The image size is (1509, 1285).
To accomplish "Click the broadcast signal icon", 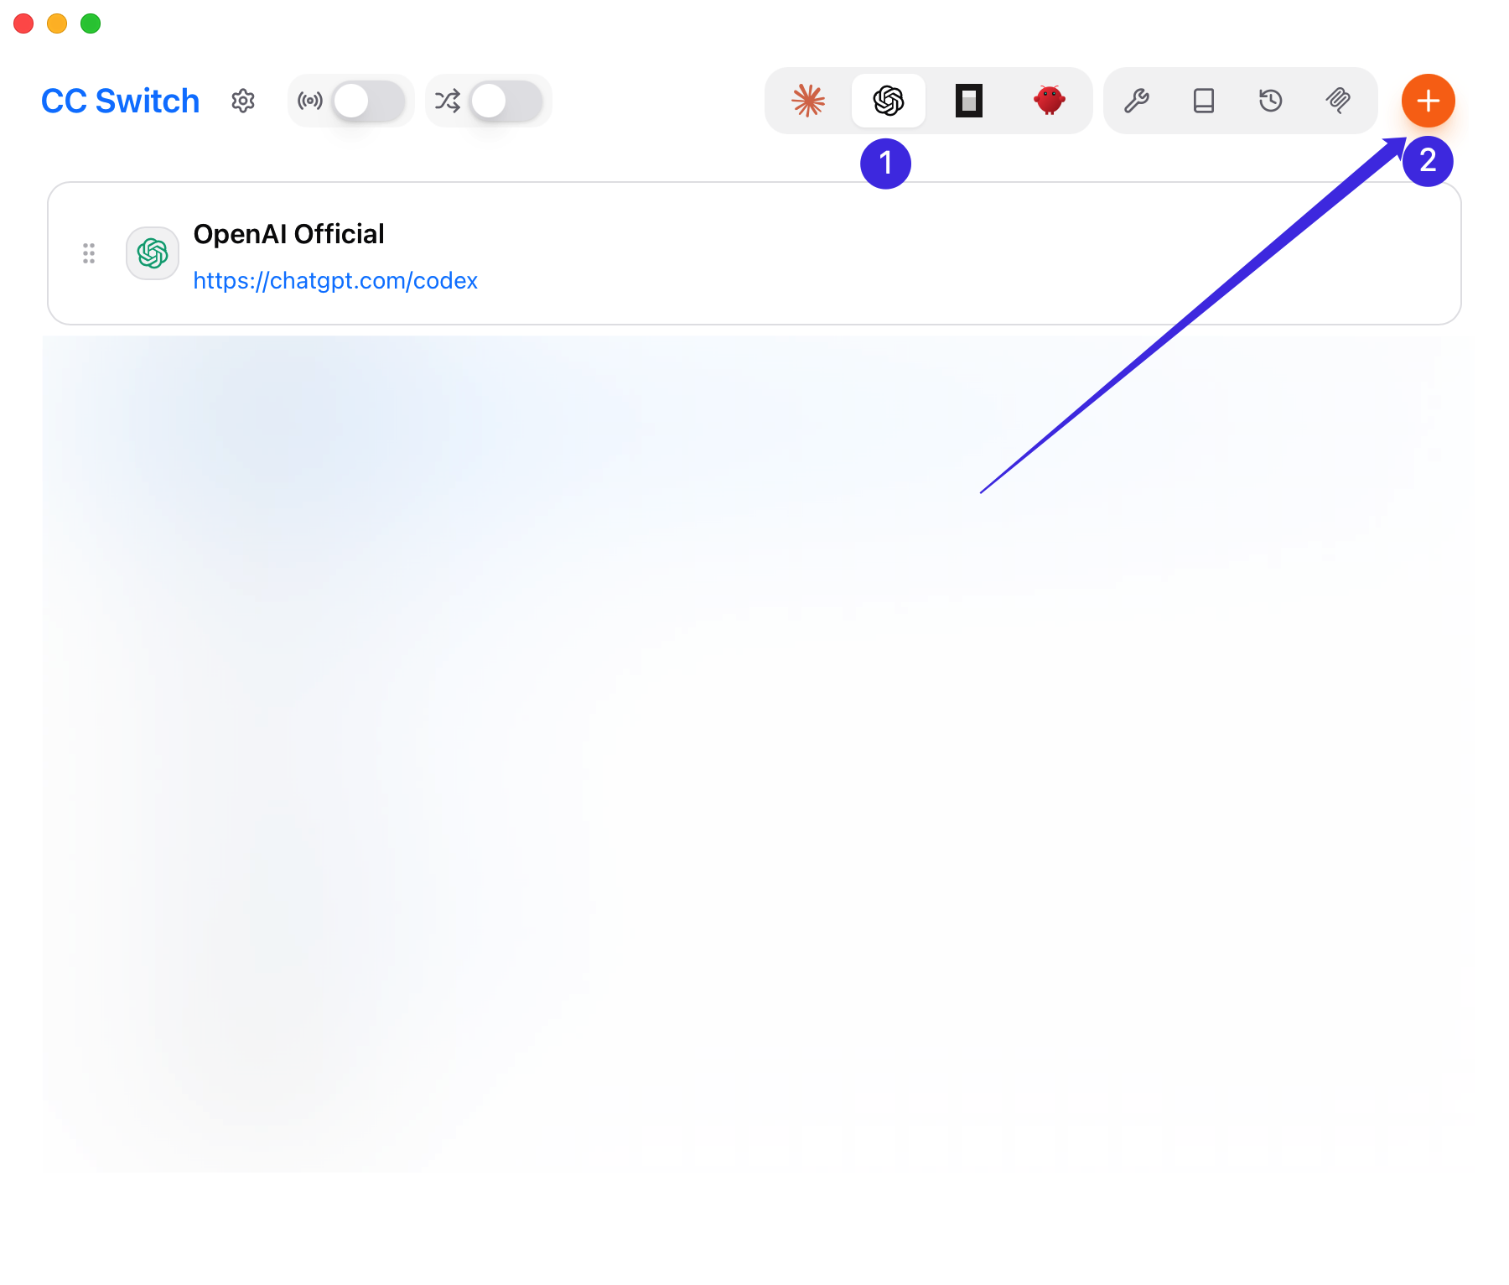I will [x=310, y=101].
